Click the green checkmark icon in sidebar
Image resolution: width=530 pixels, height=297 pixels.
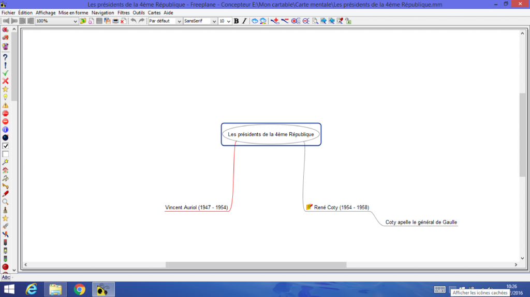click(x=5, y=73)
